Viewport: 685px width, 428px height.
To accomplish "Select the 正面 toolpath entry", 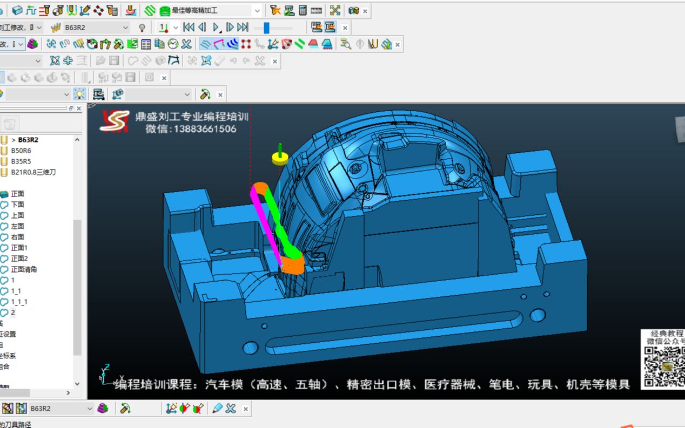I will [17, 194].
